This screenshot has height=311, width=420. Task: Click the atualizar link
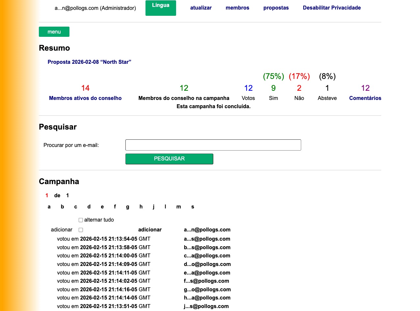pos(201,8)
